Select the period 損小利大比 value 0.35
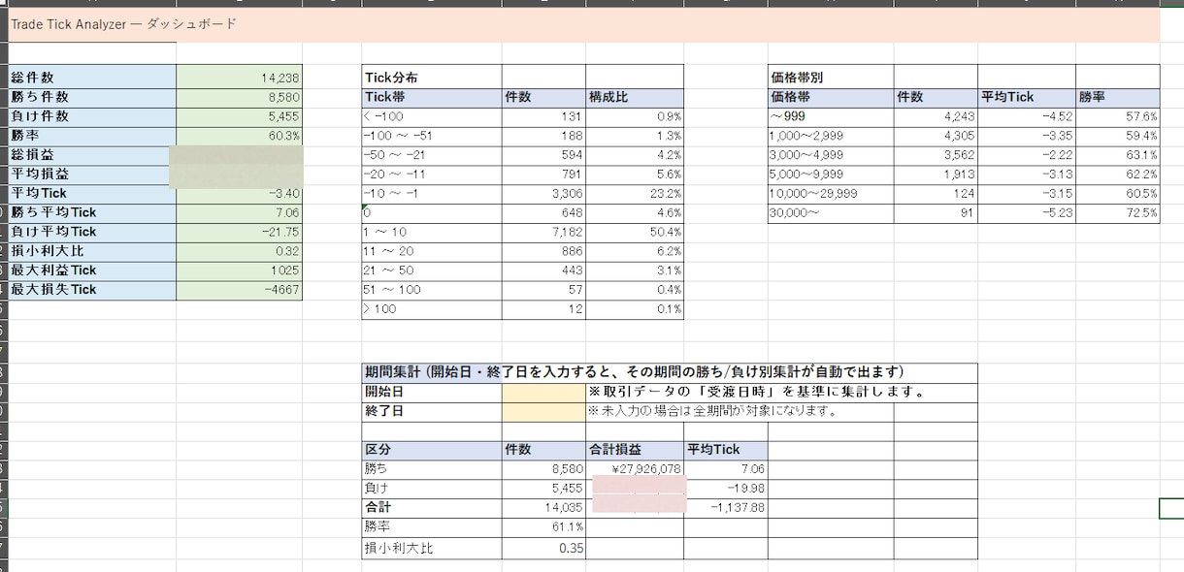The image size is (1184, 572). point(543,548)
